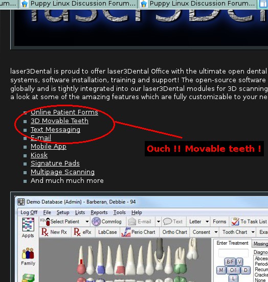Click the browser tab list icon
The image size is (268, 282).
pyautogui.click(x=263, y=4)
